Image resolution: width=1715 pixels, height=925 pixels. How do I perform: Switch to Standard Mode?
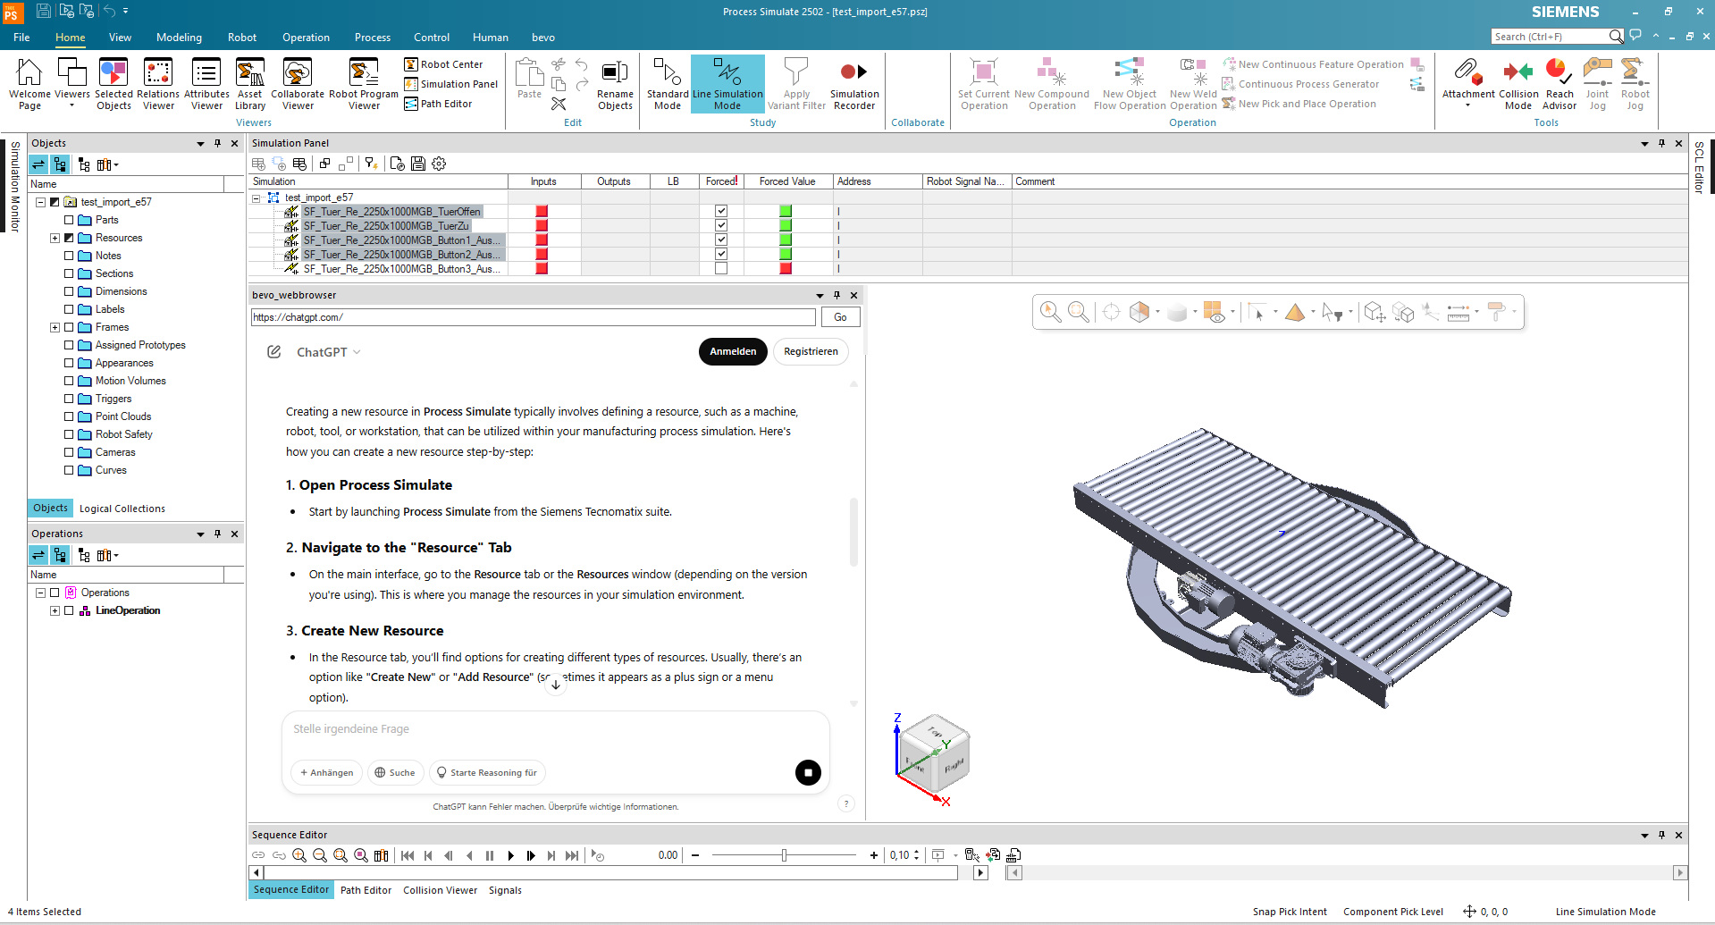(x=668, y=85)
